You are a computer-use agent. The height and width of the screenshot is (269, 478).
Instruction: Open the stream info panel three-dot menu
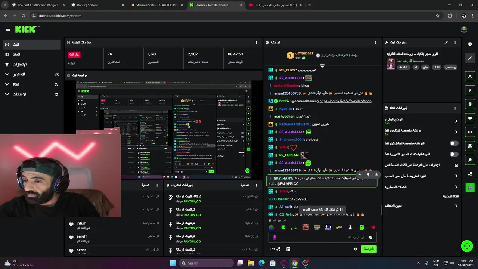click(x=455, y=43)
